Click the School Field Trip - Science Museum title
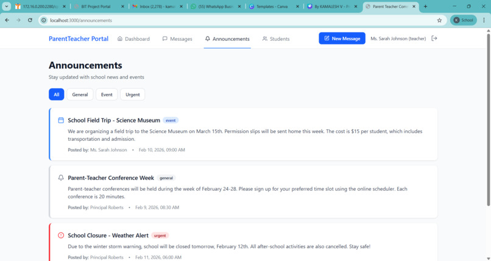This screenshot has height=261, width=491. [x=114, y=120]
